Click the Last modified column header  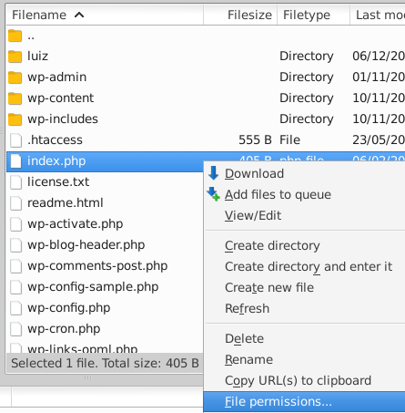coord(378,15)
